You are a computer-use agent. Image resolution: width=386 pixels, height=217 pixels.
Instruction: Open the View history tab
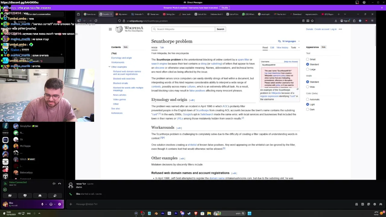(x=282, y=47)
